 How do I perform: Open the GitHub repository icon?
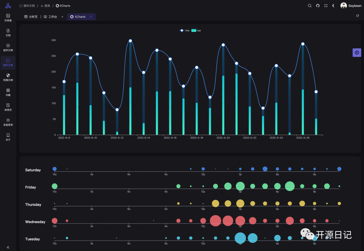[x=318, y=6]
